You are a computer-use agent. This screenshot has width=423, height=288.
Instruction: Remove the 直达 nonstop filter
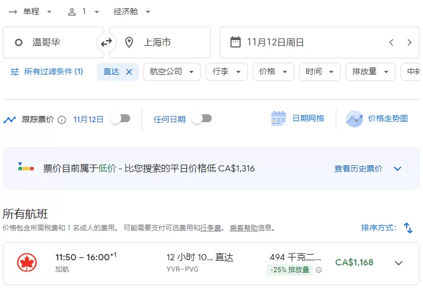click(x=129, y=72)
